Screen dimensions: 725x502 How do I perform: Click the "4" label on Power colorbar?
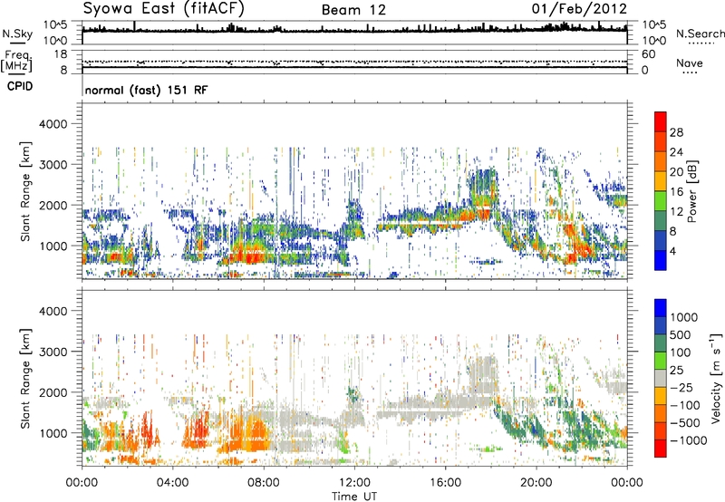(x=672, y=251)
